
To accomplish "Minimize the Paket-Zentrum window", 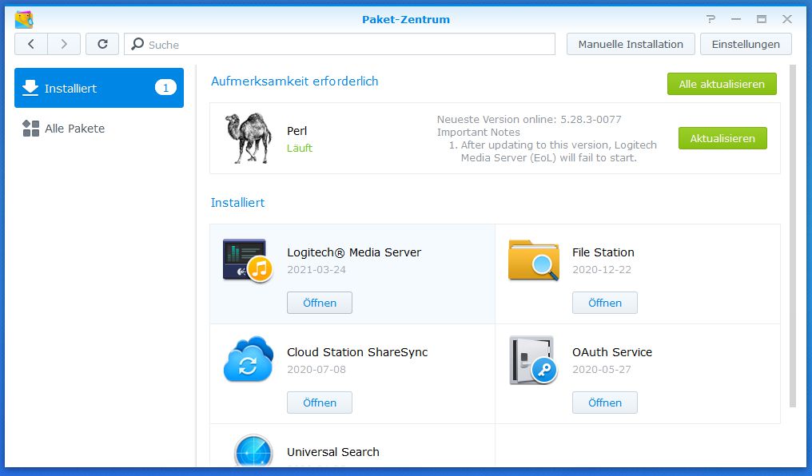I will pos(736,19).
